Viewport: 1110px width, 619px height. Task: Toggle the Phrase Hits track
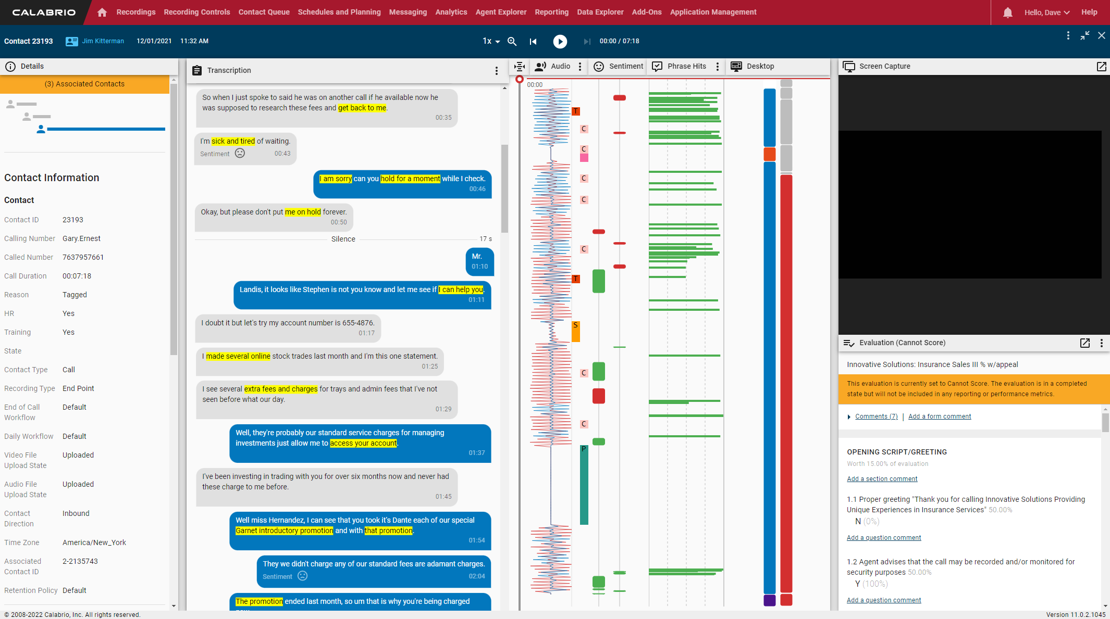(680, 66)
